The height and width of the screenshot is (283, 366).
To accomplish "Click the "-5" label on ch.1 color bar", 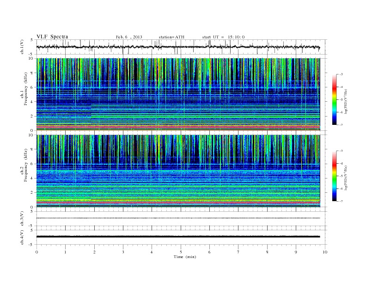I will [341, 100].
